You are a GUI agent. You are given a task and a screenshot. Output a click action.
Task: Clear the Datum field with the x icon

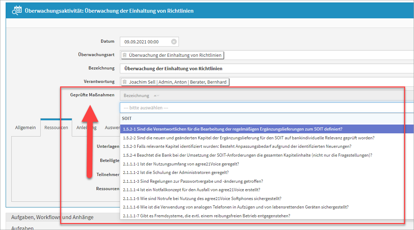coord(174,42)
